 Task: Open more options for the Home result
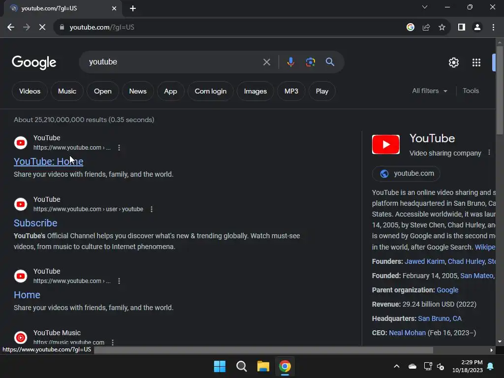coord(119,281)
